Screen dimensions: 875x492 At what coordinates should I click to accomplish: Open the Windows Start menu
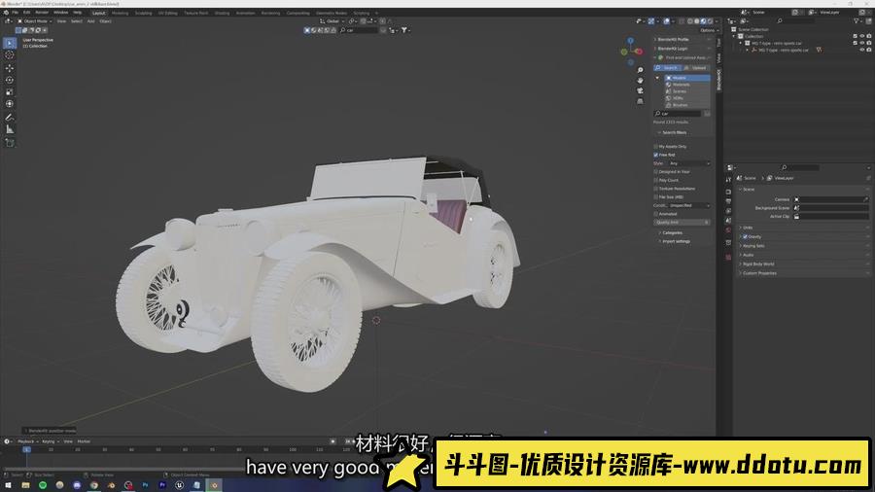pyautogui.click(x=8, y=485)
